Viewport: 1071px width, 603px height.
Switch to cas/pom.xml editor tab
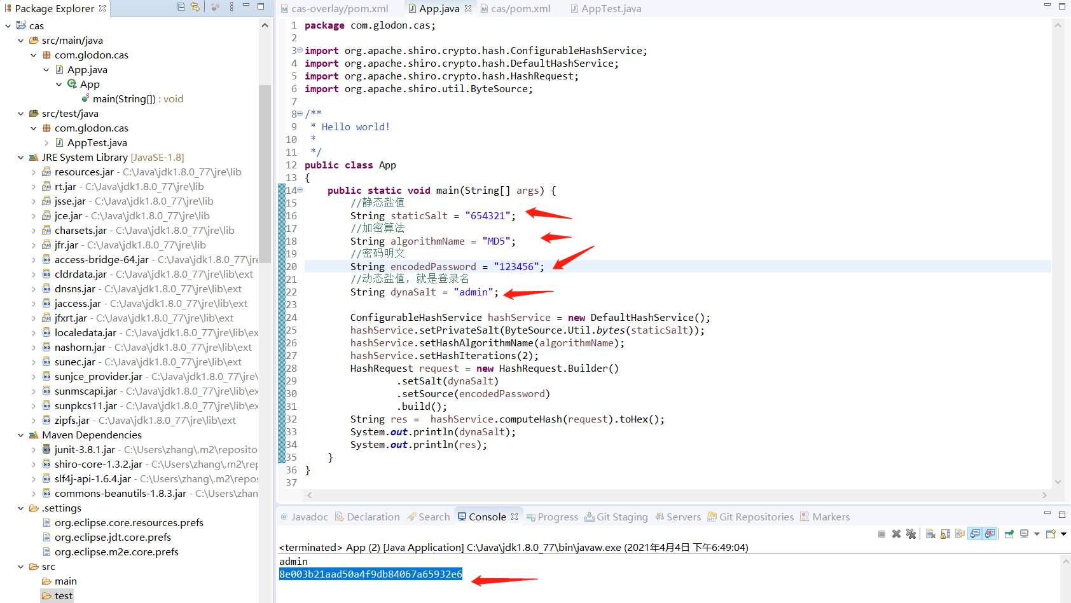point(516,8)
